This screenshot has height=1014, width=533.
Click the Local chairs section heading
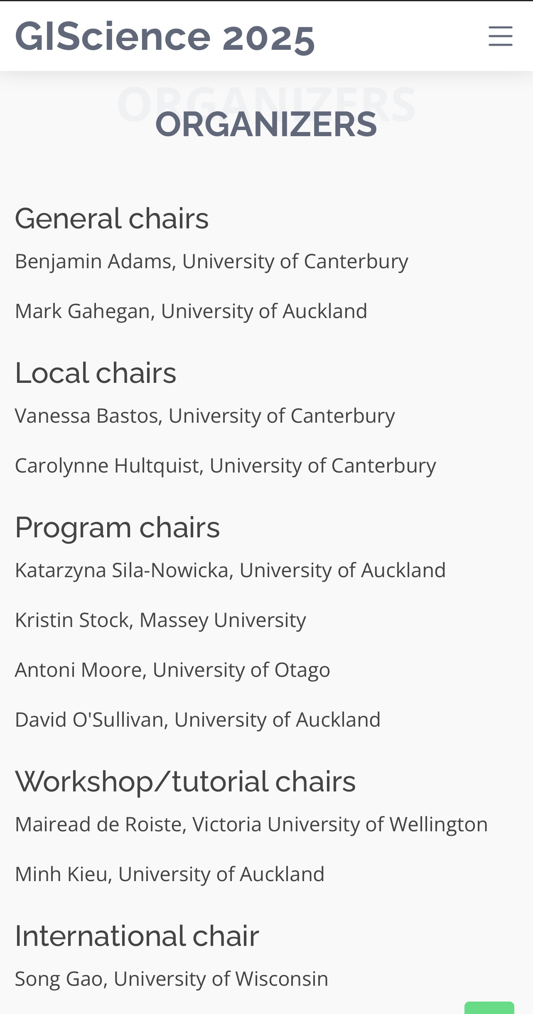[96, 372]
